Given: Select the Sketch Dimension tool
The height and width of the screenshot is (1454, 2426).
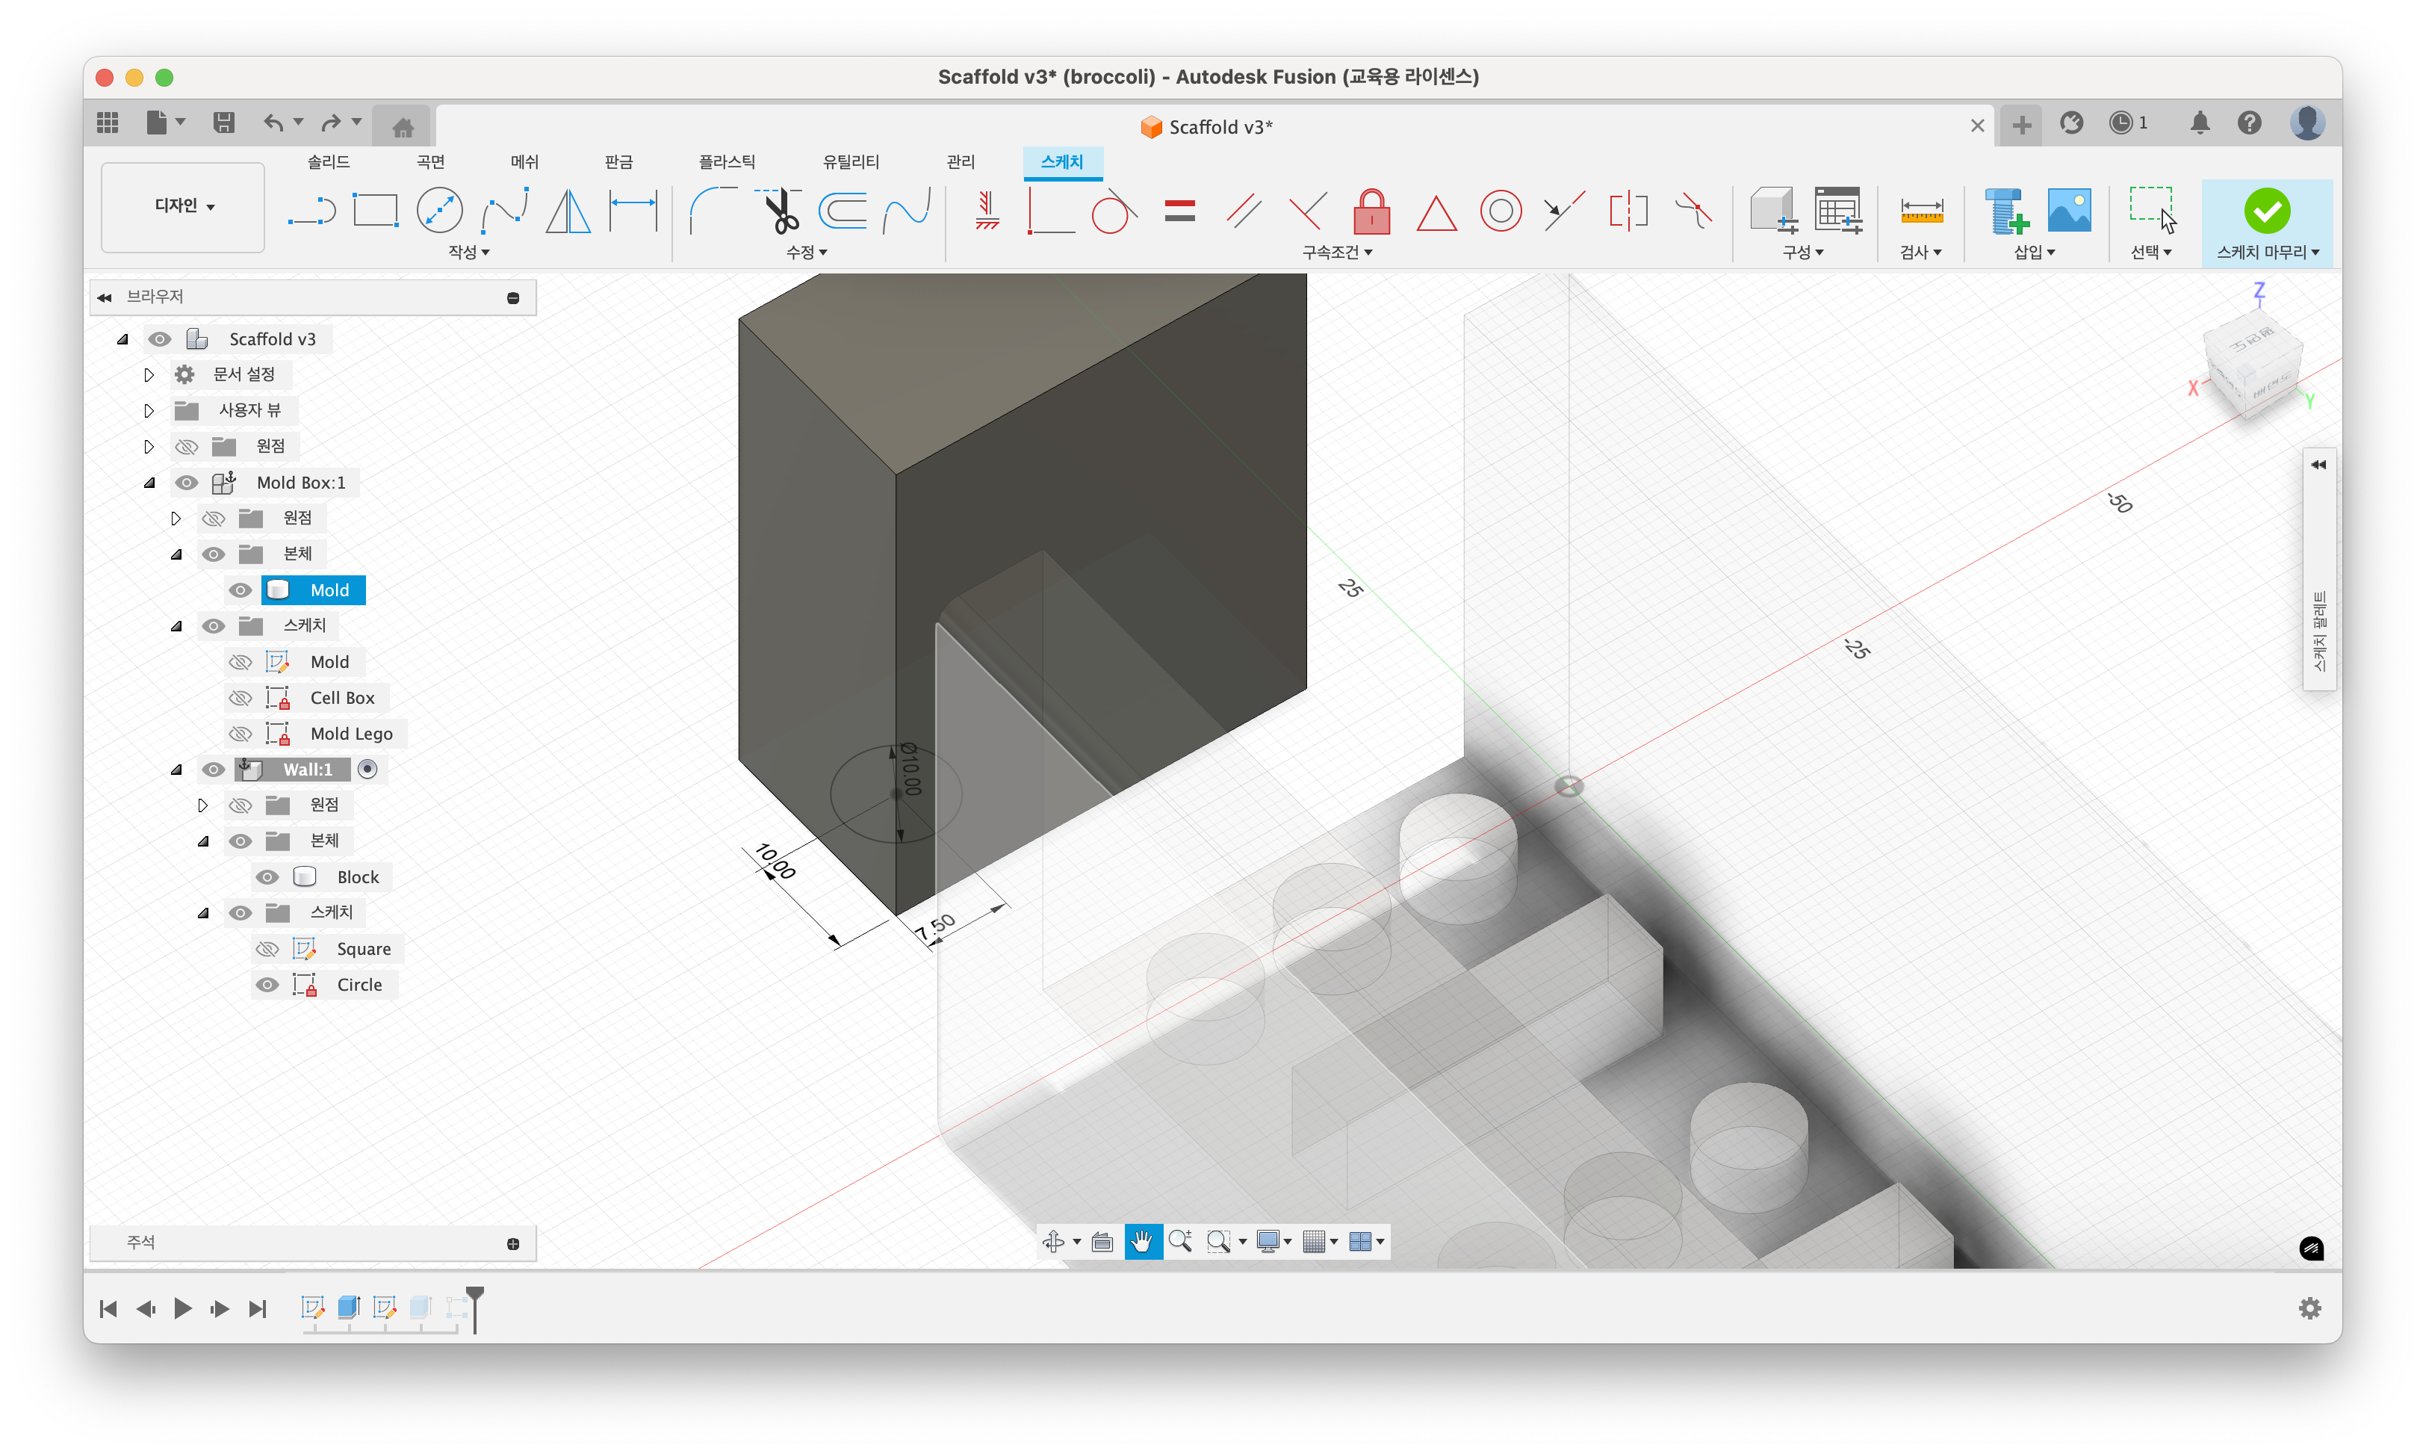Looking at the screenshot, I should [x=633, y=211].
